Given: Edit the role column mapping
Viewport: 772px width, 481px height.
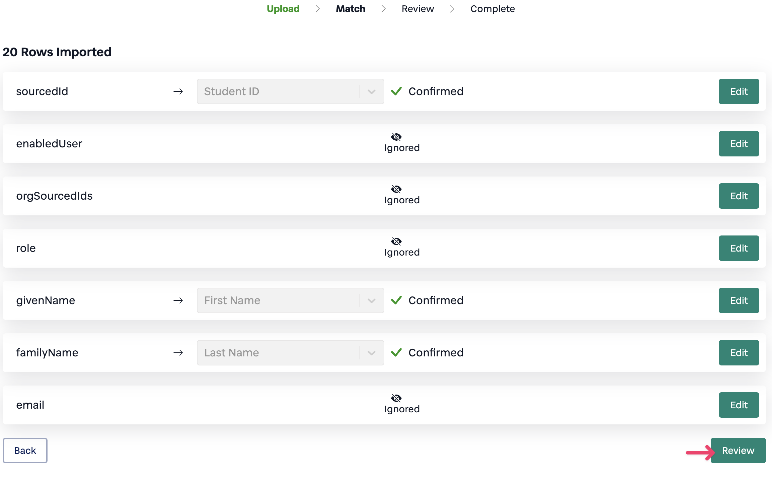Looking at the screenshot, I should coord(739,248).
